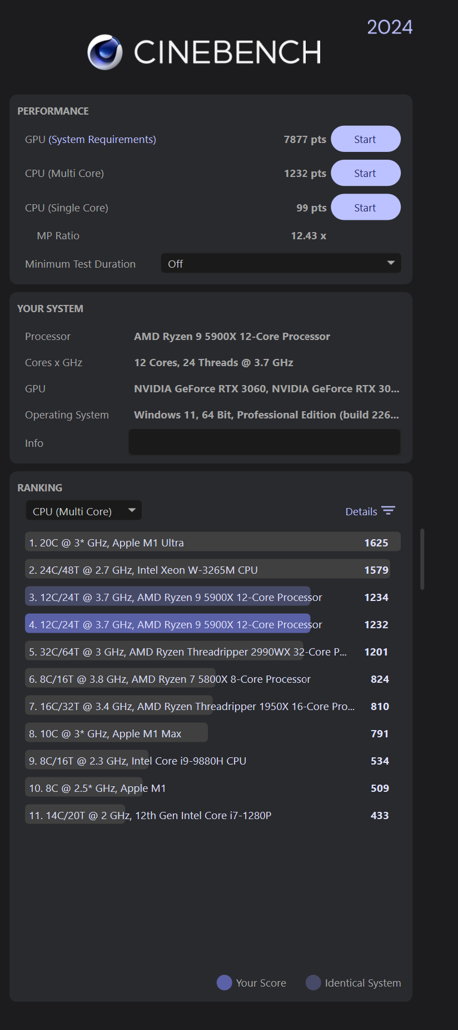The width and height of the screenshot is (458, 1030).
Task: Open the CPU (Multi Core) ranking dropdown
Action: 84,511
